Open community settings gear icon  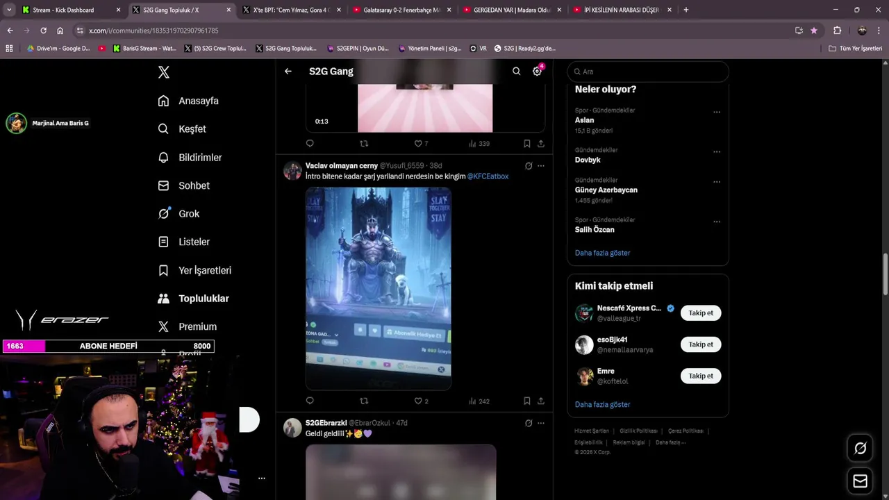[x=537, y=71]
